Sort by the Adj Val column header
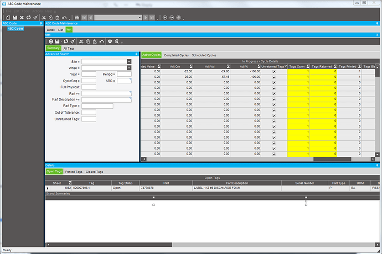Image resolution: width=382 pixels, height=254 pixels. pyautogui.click(x=210, y=66)
